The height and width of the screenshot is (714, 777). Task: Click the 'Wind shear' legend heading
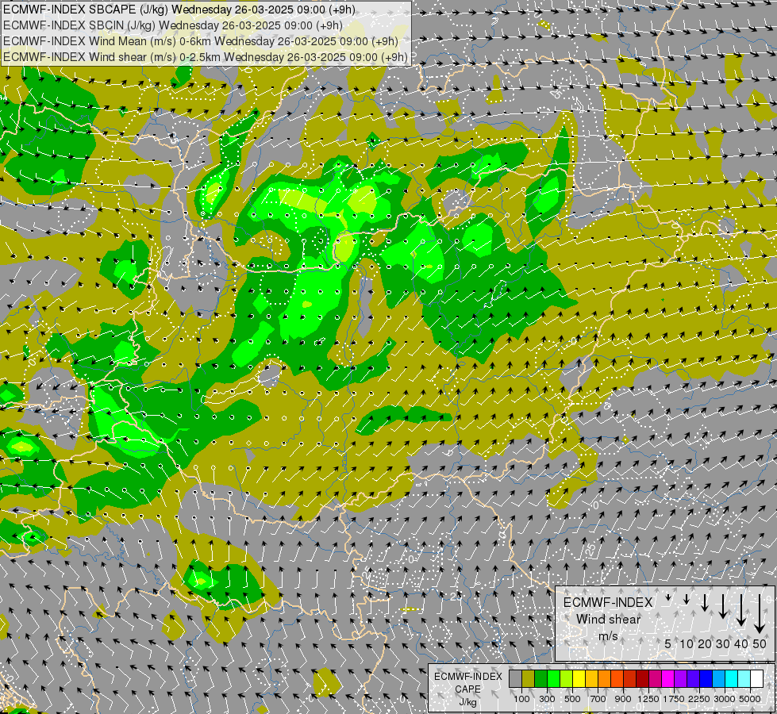tap(608, 620)
